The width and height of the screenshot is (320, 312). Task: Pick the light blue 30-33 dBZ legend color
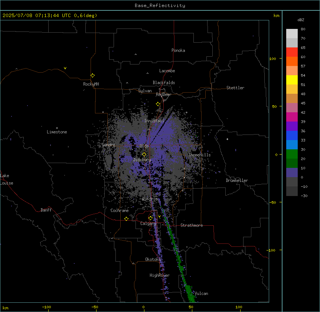click(x=292, y=145)
